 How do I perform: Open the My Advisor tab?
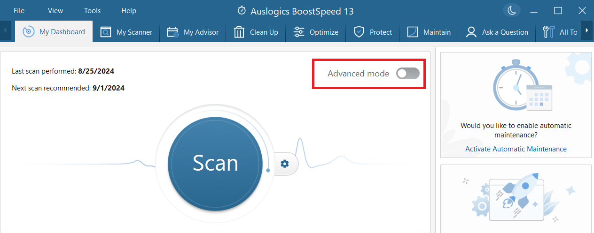[193, 32]
